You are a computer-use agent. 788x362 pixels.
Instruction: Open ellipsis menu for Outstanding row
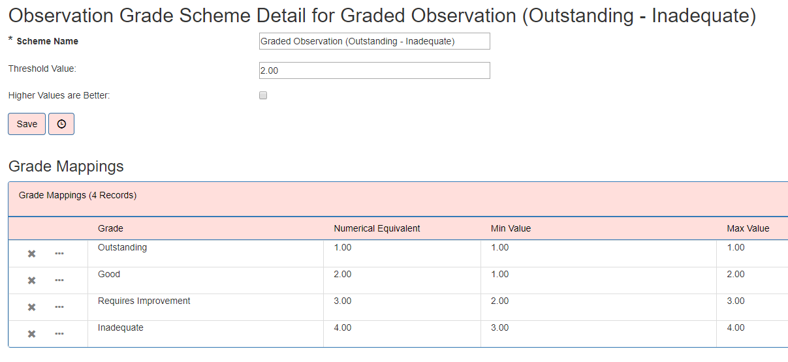coord(59,254)
